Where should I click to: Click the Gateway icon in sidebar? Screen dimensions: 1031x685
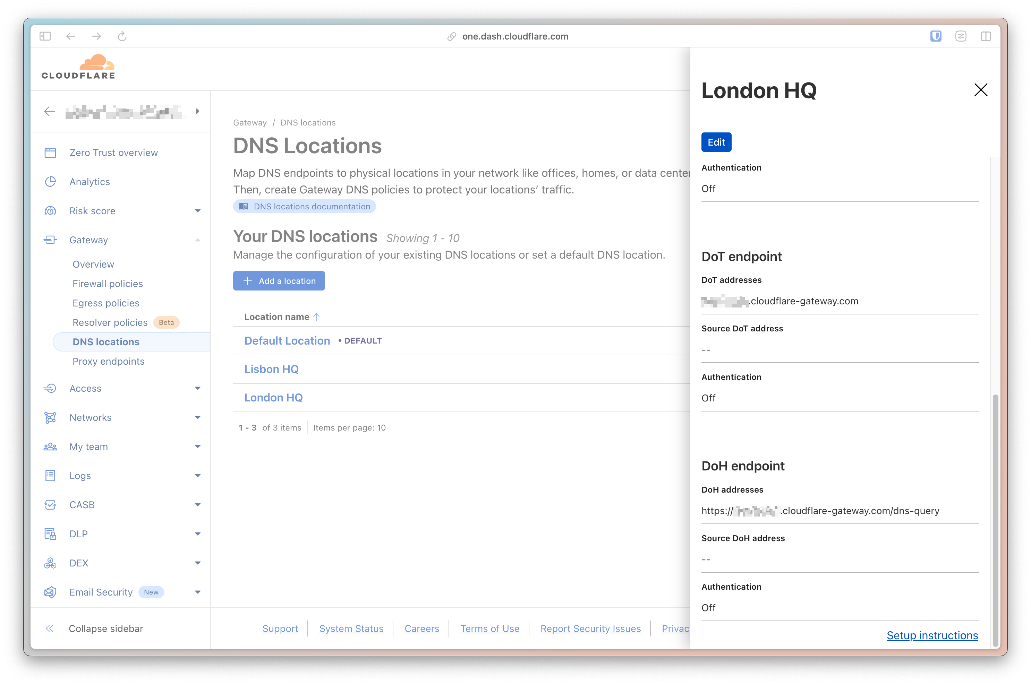[x=50, y=240]
